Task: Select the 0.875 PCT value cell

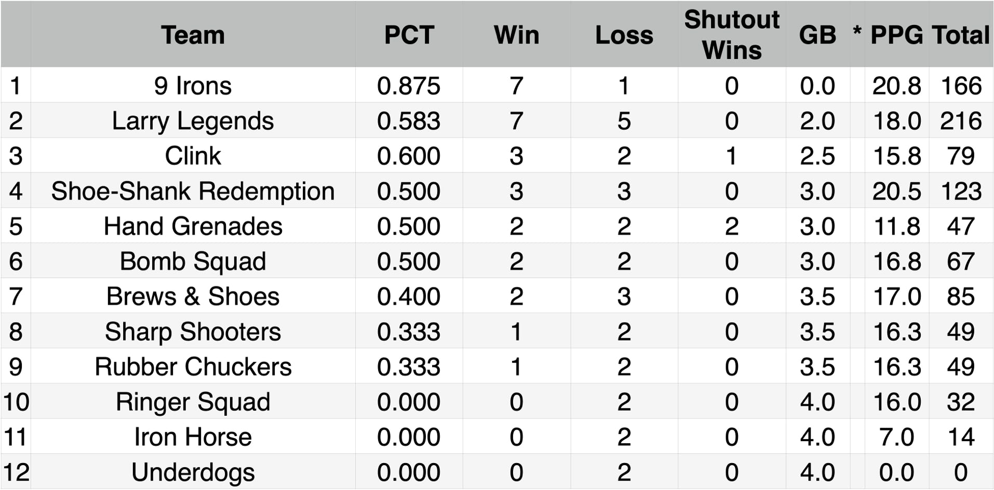Action: click(409, 86)
